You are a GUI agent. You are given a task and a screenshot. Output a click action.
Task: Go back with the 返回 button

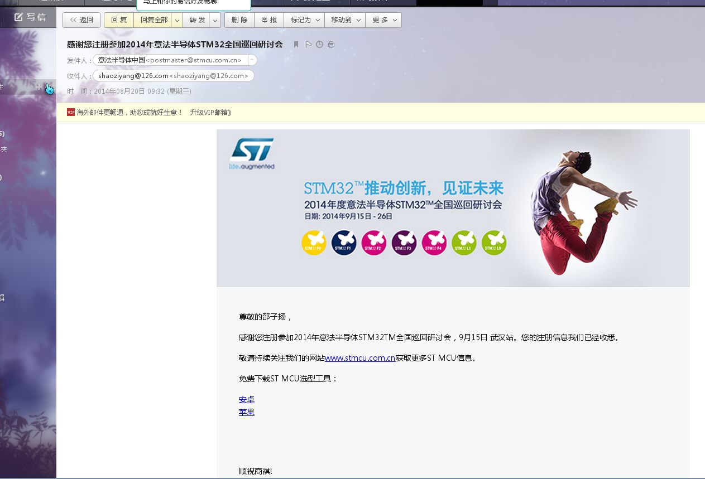[x=81, y=20]
